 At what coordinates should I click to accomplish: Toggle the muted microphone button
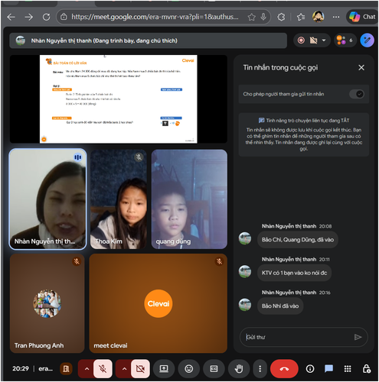(x=103, y=368)
